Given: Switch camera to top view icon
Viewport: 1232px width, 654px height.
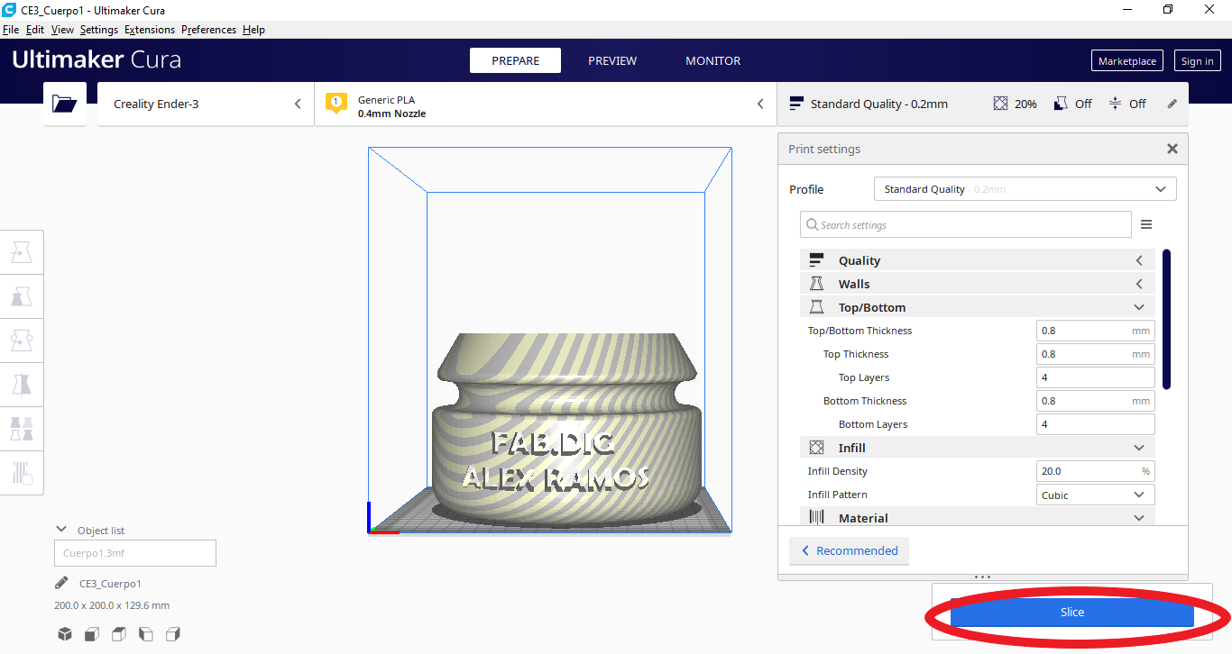Looking at the screenshot, I should (x=118, y=634).
